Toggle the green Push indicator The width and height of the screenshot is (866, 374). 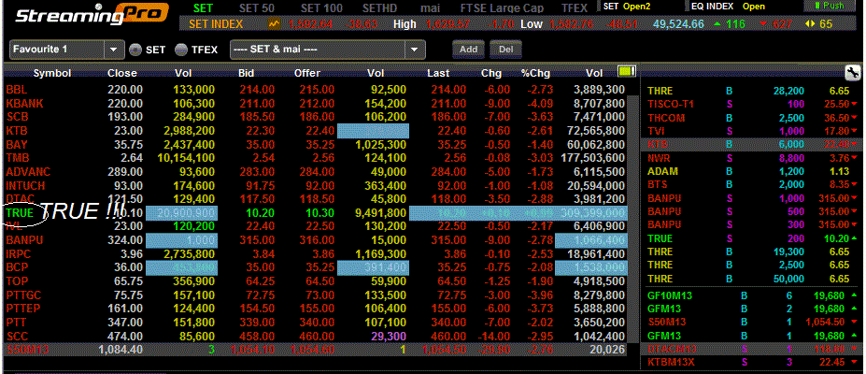pyautogui.click(x=831, y=6)
